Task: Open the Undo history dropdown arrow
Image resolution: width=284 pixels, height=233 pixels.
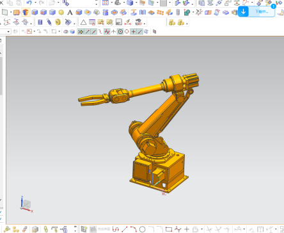Action: (x=35, y=3)
